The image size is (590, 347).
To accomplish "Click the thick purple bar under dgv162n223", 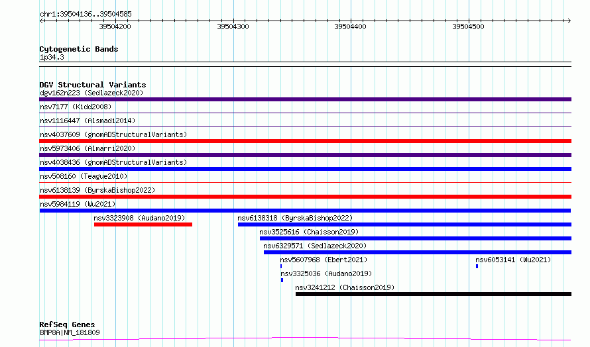I will click(305, 99).
